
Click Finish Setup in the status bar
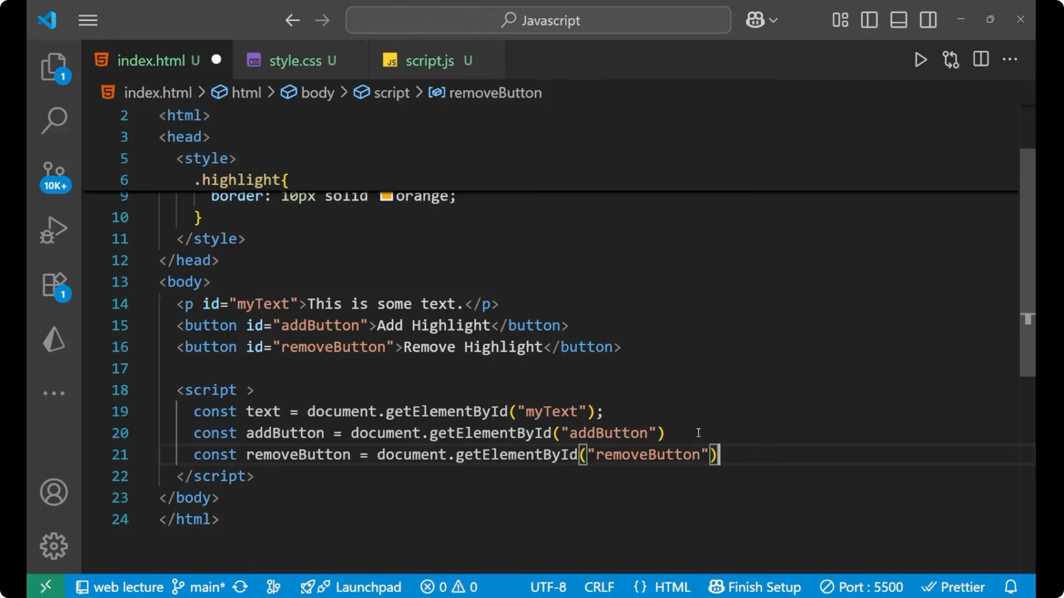click(755, 587)
